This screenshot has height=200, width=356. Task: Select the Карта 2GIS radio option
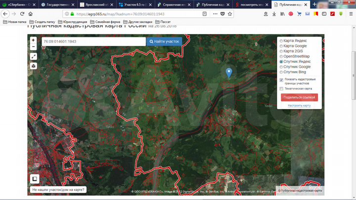[281, 51]
